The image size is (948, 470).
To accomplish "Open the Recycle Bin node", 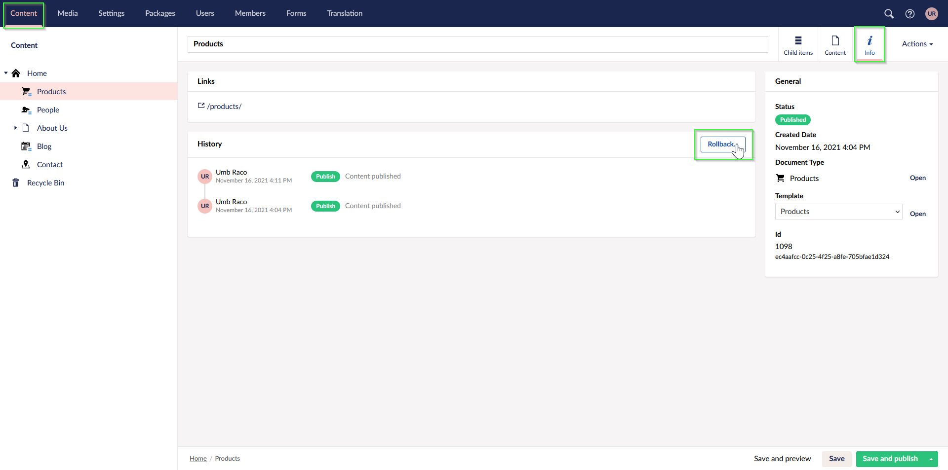I will coord(45,183).
